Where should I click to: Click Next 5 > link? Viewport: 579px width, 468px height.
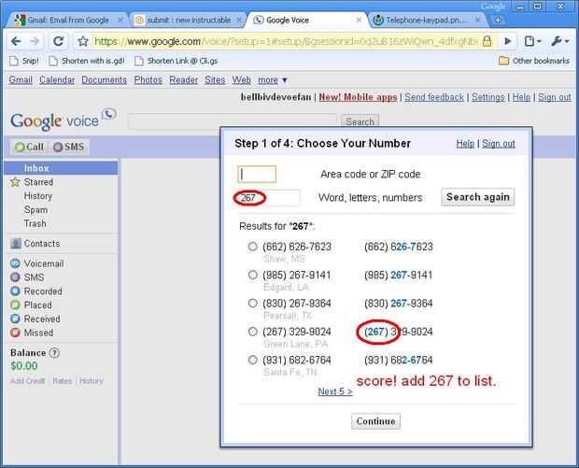(x=335, y=391)
